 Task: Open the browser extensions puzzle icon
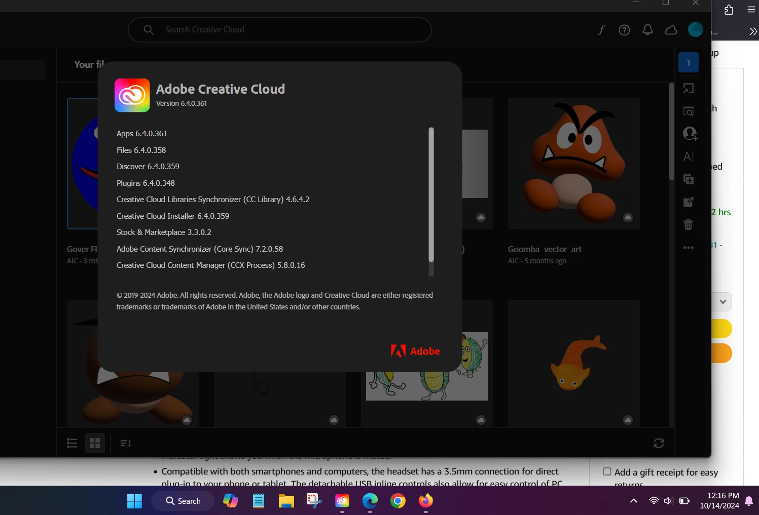[x=729, y=10]
